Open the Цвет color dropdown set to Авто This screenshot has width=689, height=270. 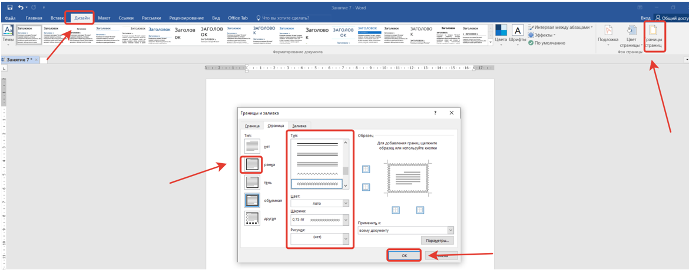pyautogui.click(x=320, y=203)
